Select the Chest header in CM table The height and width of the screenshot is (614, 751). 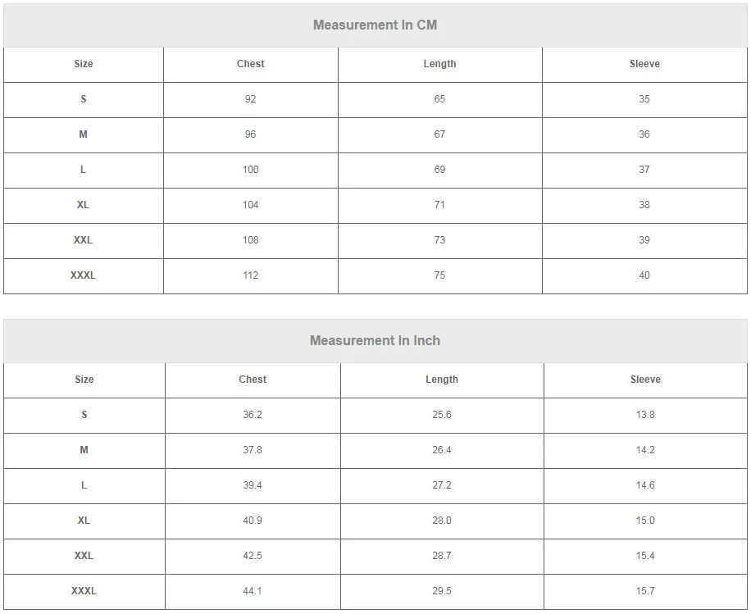(251, 64)
